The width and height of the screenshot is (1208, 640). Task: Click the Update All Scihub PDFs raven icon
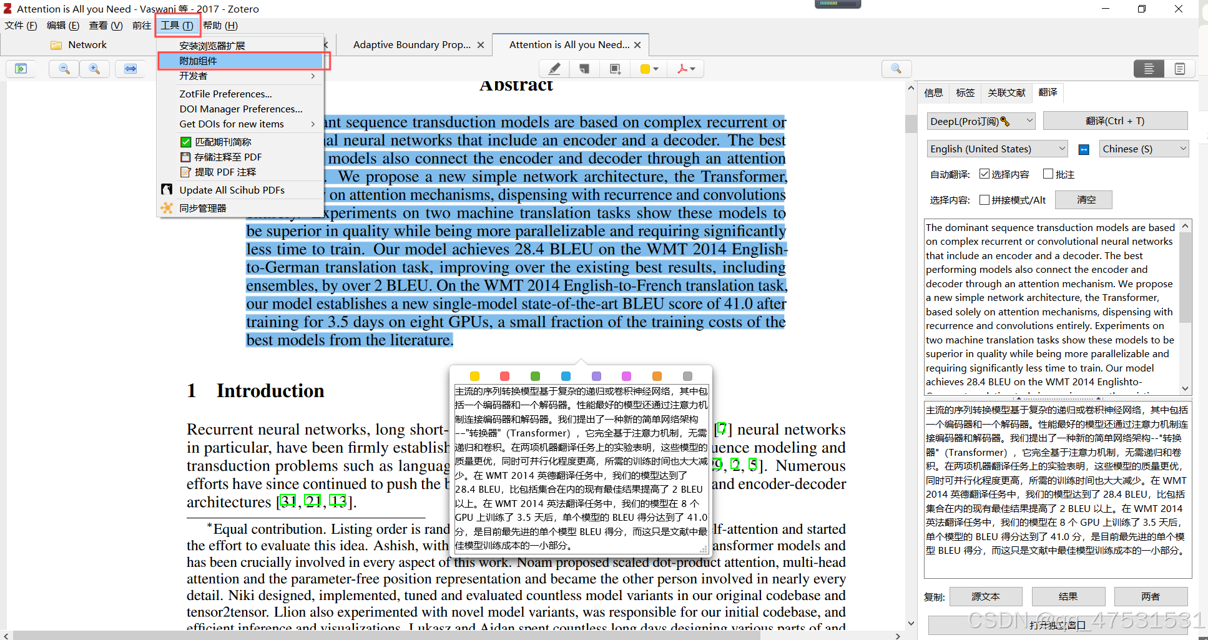click(x=167, y=190)
